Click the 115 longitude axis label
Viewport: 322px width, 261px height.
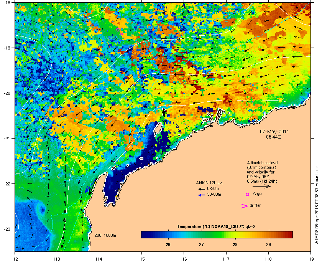coord(141,259)
